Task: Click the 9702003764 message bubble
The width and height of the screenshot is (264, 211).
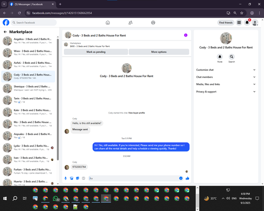Action: (79, 167)
